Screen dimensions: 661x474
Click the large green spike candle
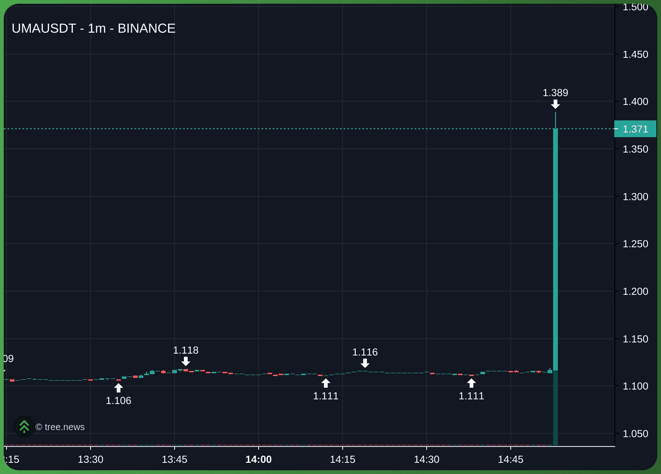556,250
